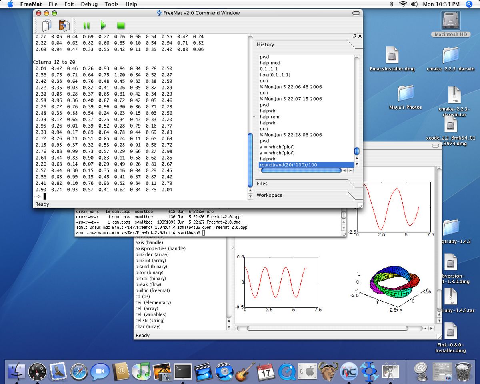Image resolution: width=480 pixels, height=384 pixels.
Task: Expand the Workspace panel
Action: [x=268, y=195]
